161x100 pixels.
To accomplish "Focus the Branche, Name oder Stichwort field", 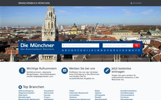I will [80, 45].
